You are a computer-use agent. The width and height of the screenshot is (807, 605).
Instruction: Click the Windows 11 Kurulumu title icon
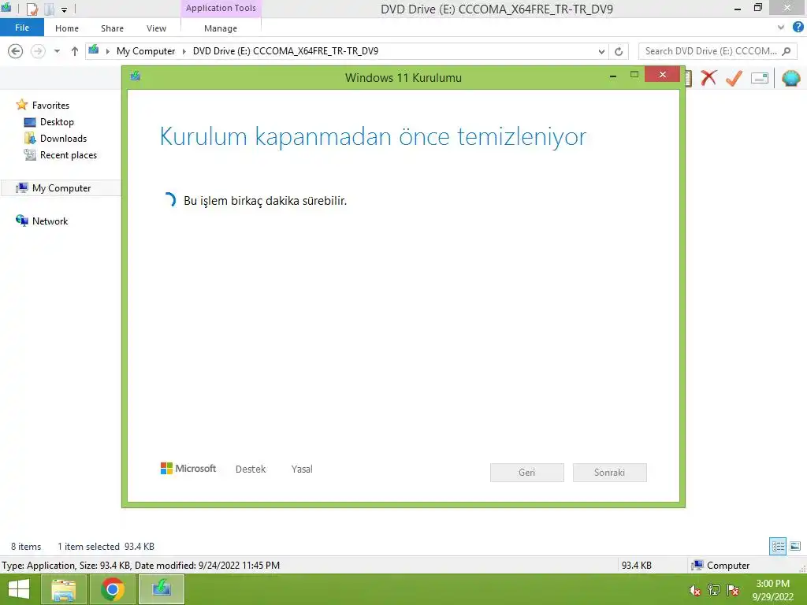point(136,76)
